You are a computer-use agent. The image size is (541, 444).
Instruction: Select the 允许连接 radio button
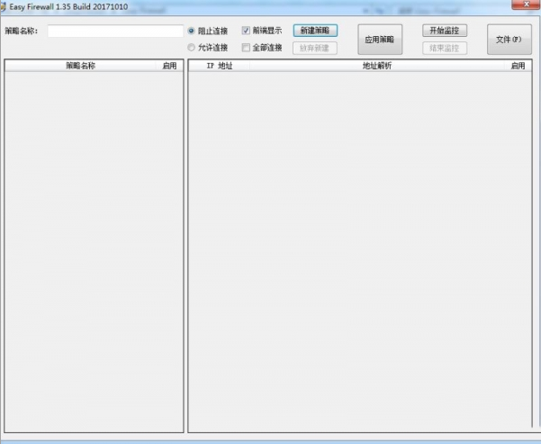191,48
